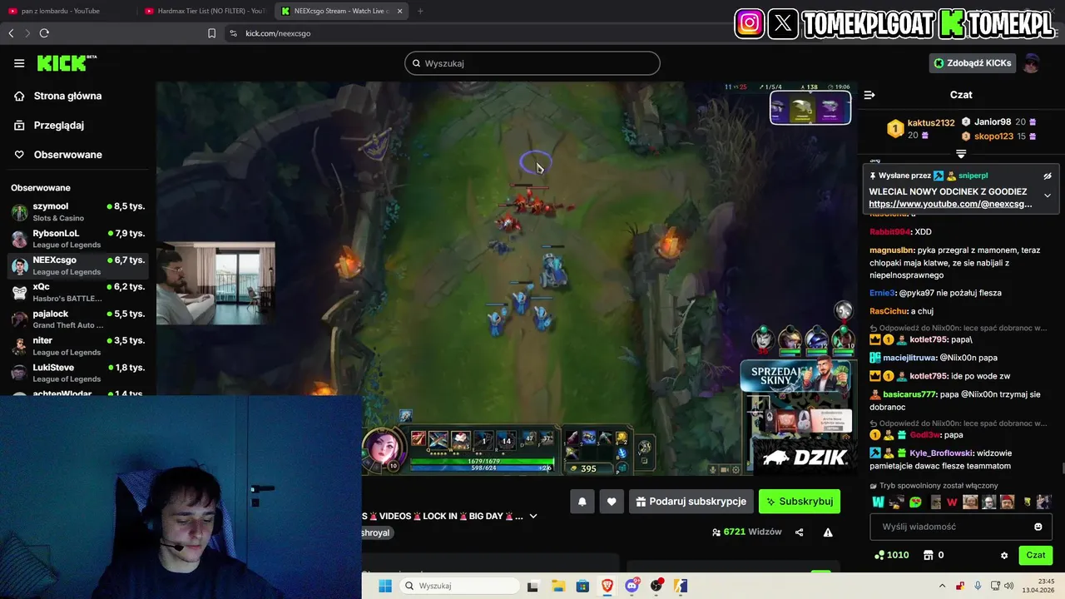Report the stream with the warning icon
The width and height of the screenshot is (1065, 599).
coord(828,532)
